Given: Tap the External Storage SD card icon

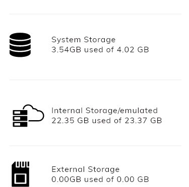Looking at the screenshot, I should 21,174.
